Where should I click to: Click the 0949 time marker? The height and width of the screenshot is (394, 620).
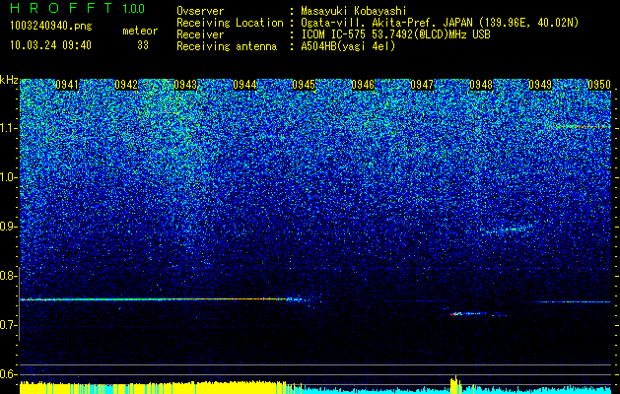[x=540, y=85]
